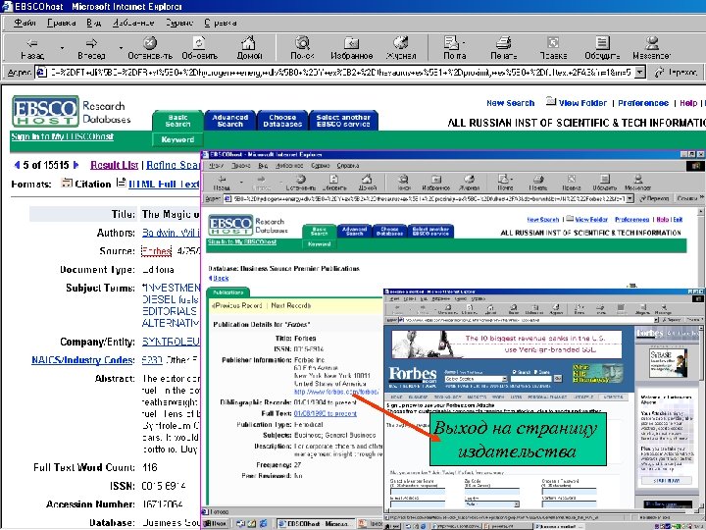The image size is (706, 530).
Task: Click Back link in second EBSCOhost window
Action: tap(219, 278)
